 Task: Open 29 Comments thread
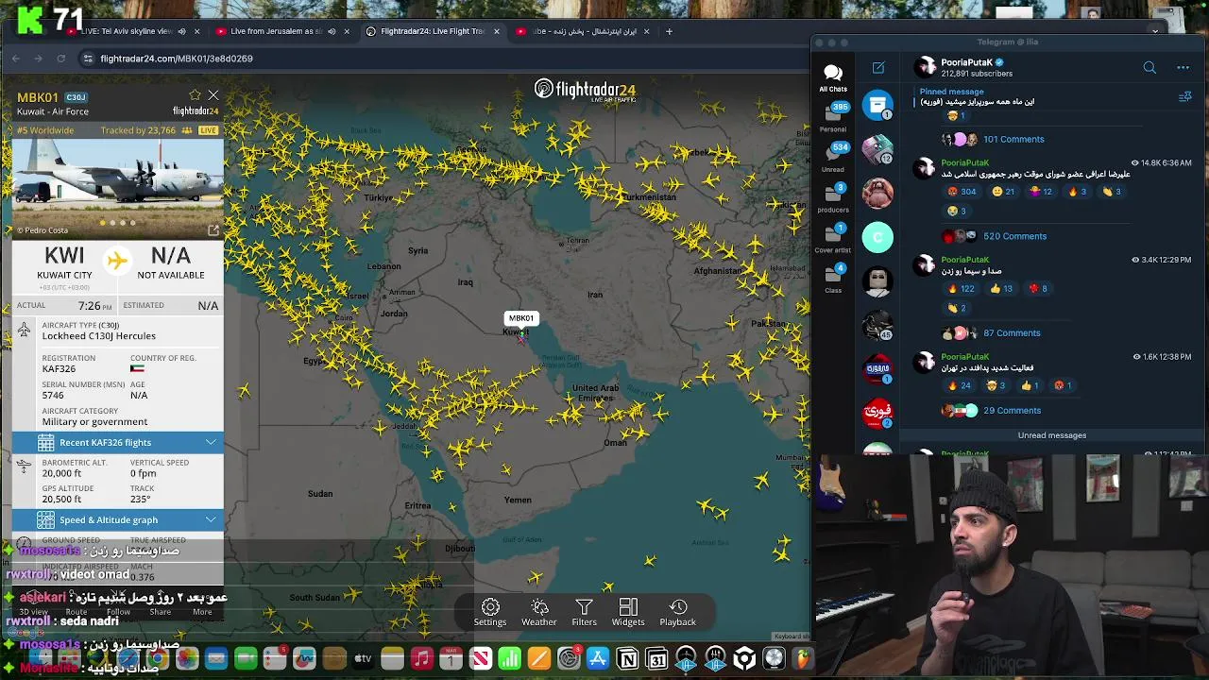pyautogui.click(x=1012, y=410)
